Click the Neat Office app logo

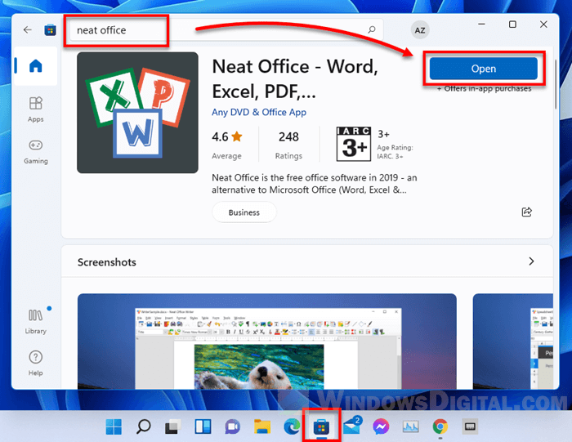pyautogui.click(x=137, y=113)
